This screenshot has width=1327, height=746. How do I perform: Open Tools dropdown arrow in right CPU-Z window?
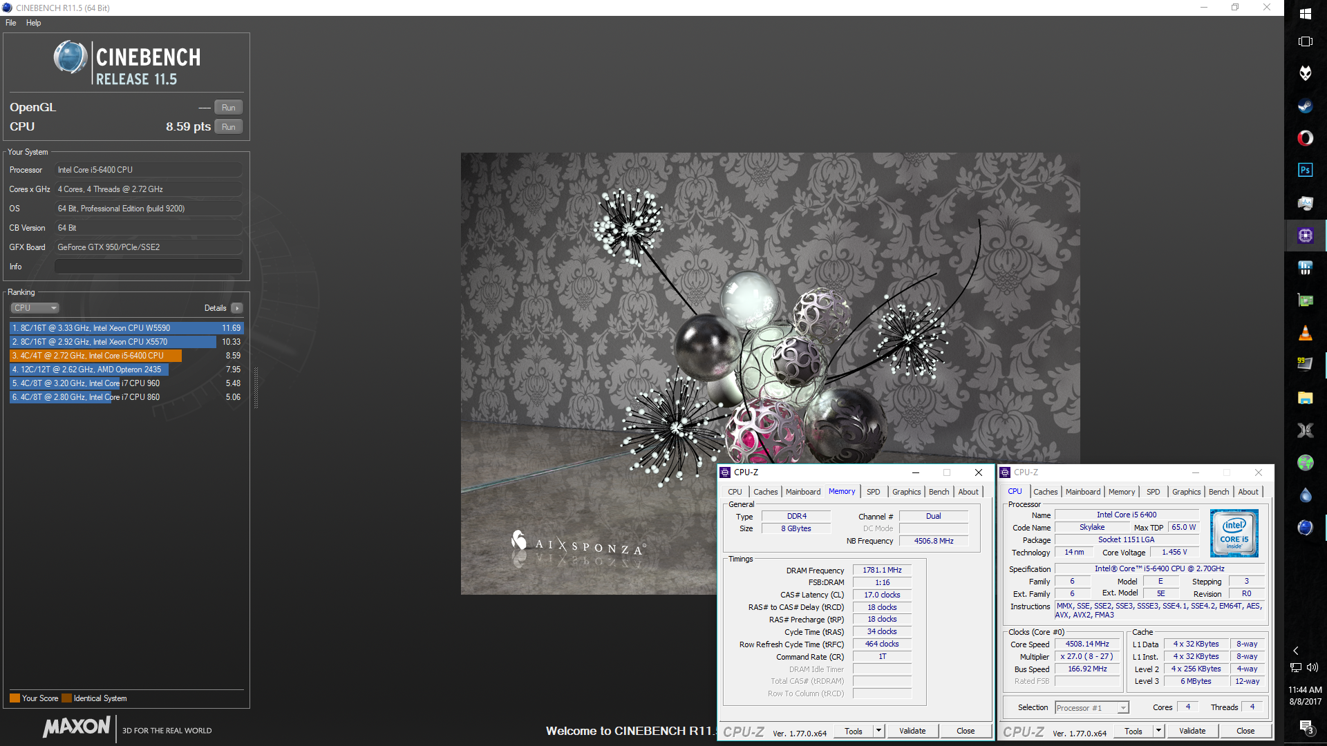tap(1158, 731)
